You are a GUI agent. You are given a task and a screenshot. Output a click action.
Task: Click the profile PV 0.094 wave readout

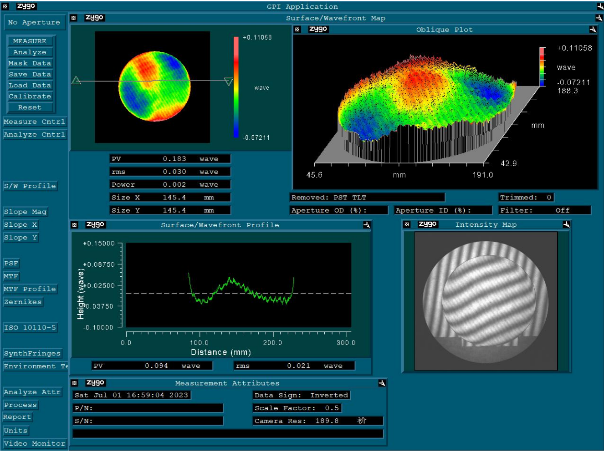pyautogui.click(x=153, y=366)
